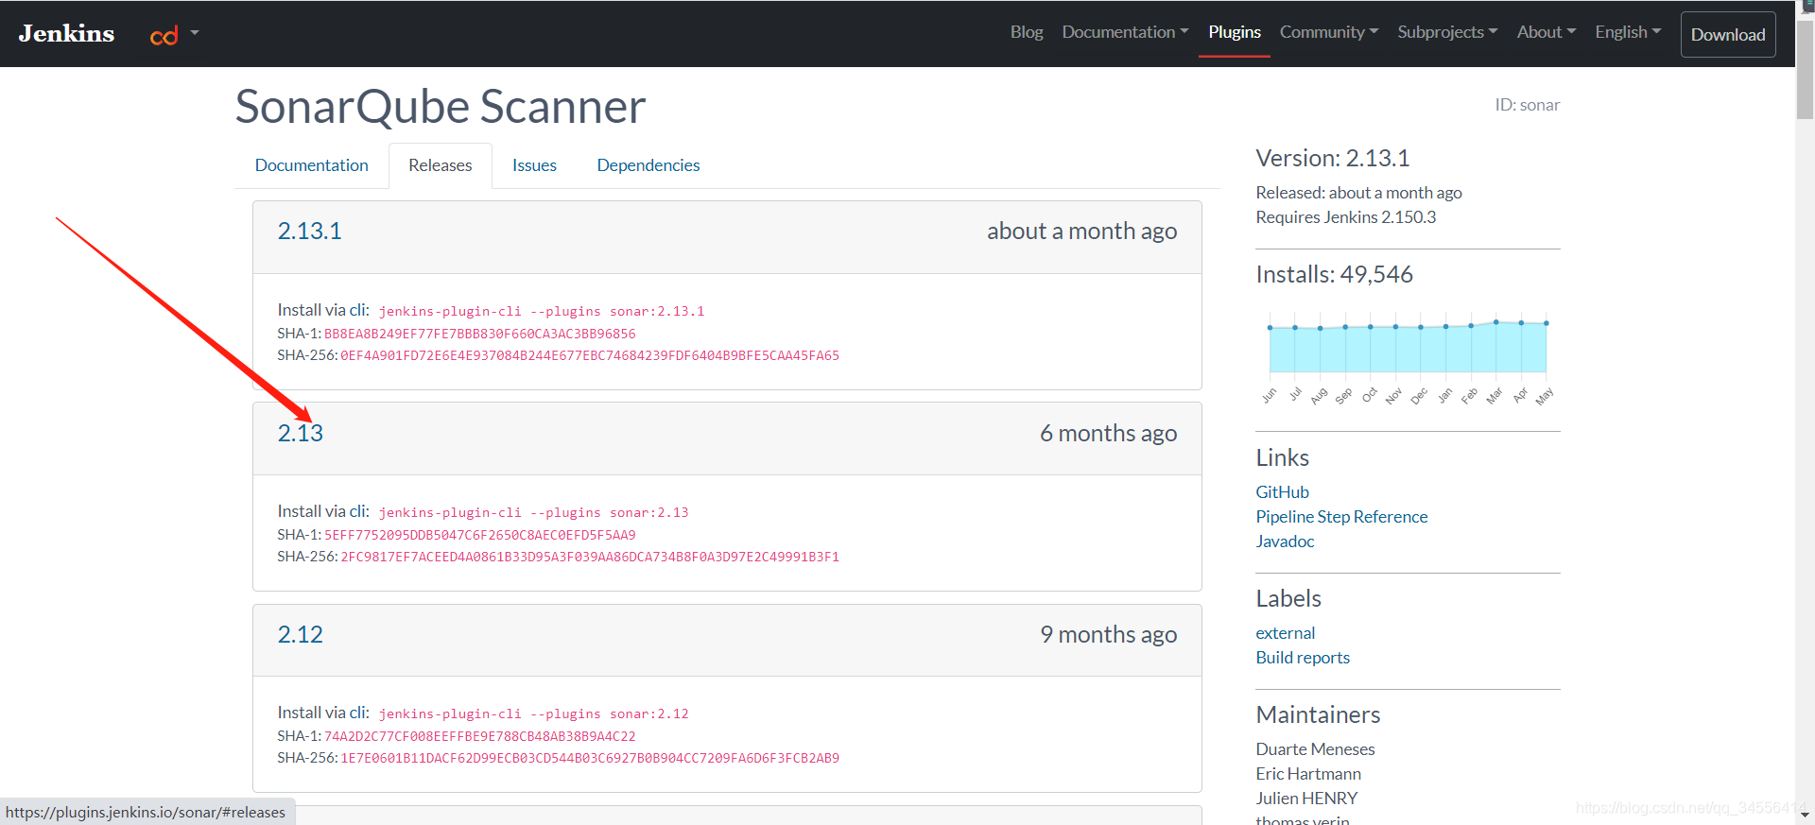The height and width of the screenshot is (825, 1815).
Task: Click SHA-1 hash 5EFF7752095D for 2.13
Action: click(x=480, y=535)
